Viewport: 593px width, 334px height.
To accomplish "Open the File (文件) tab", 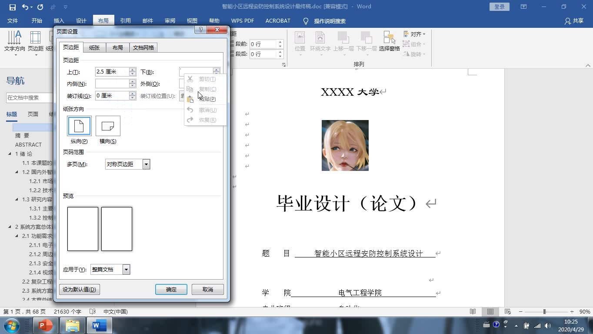I will click(x=13, y=21).
